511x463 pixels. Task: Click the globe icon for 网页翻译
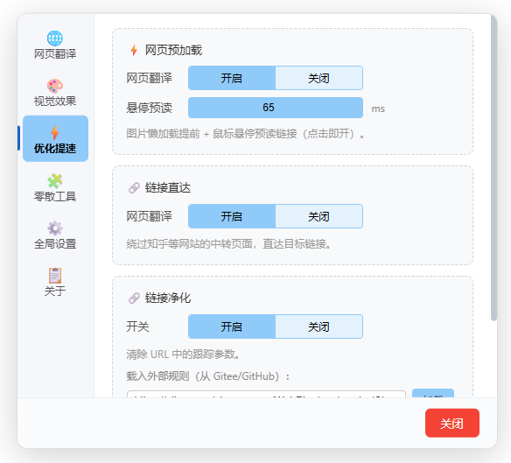(55, 39)
